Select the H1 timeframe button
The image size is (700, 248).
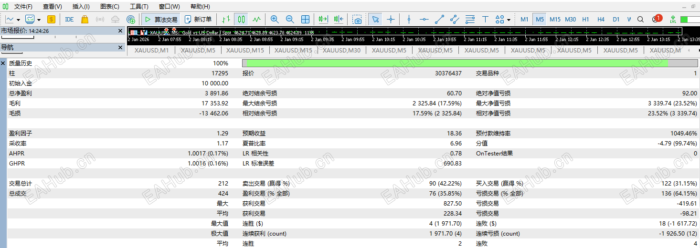point(585,20)
